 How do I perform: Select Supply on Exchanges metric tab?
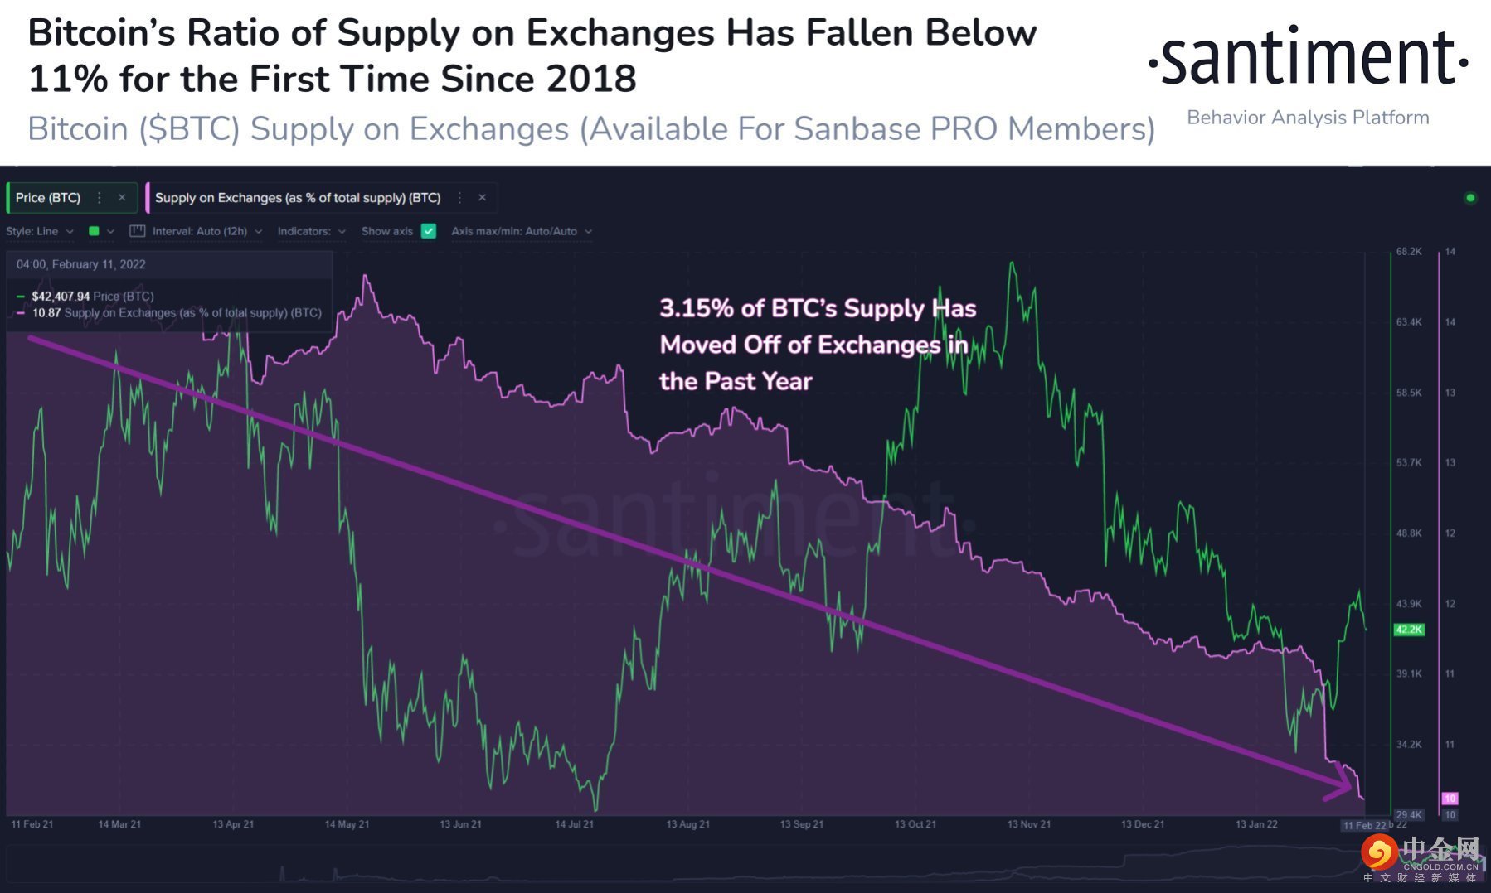(x=298, y=198)
